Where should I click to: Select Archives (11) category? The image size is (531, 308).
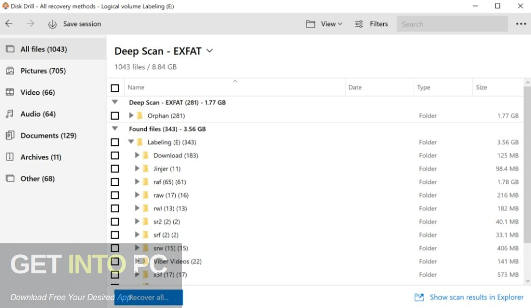pyautogui.click(x=53, y=157)
